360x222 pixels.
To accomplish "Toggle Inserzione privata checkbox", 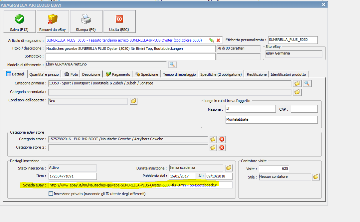I will 51,194.
